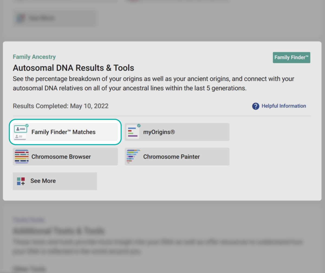Screen dimensions: 325x273
Task: Open Family Finder Matches
Action: (65, 132)
